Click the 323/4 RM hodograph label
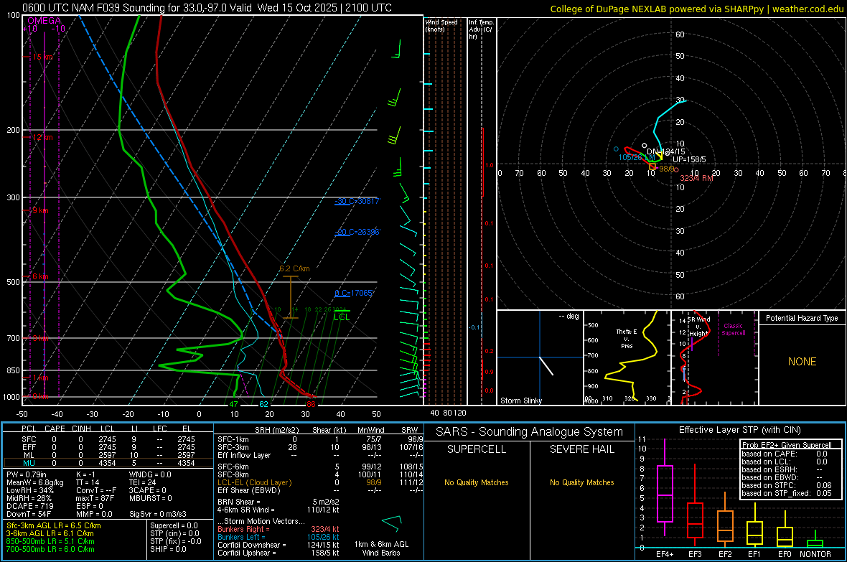 (x=696, y=178)
